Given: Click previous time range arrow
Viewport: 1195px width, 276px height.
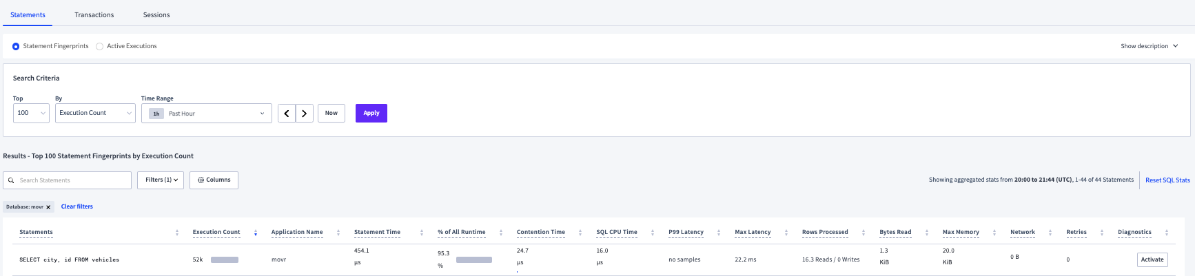Looking at the screenshot, I should click(x=287, y=114).
